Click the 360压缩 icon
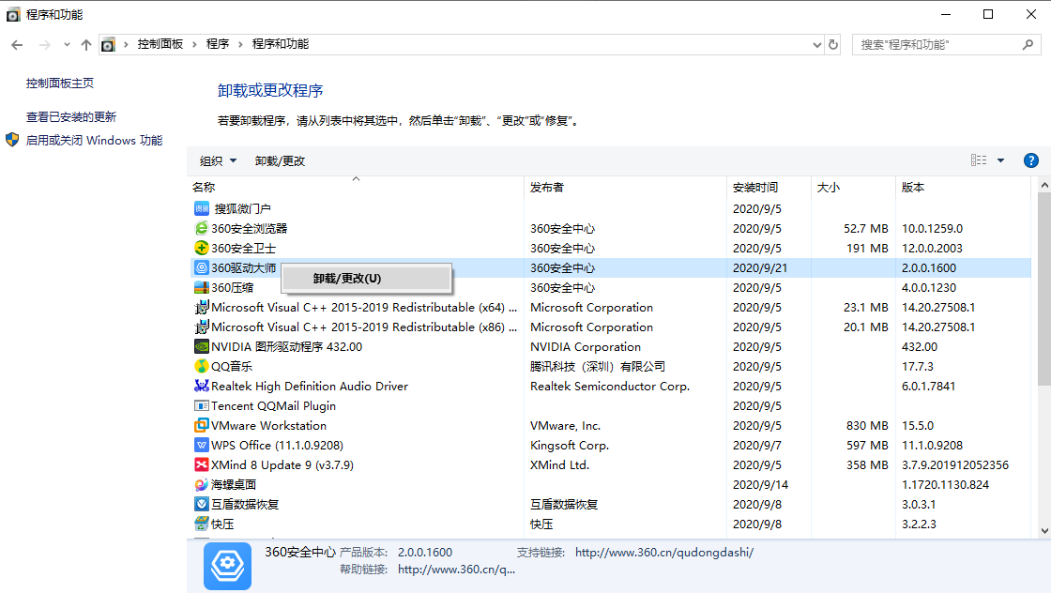This screenshot has height=593, width=1051. (x=201, y=287)
